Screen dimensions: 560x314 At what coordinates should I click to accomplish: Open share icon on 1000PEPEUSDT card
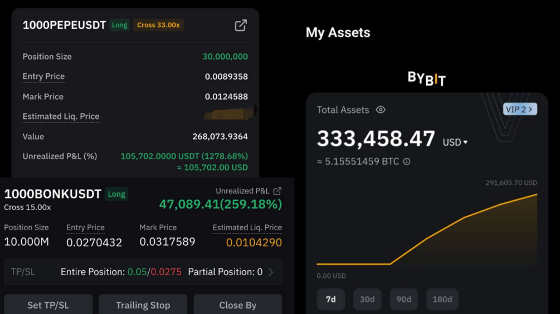click(x=241, y=25)
